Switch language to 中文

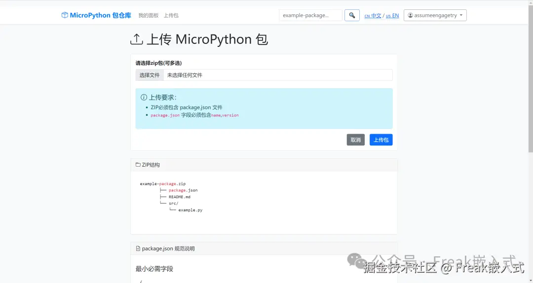pos(373,15)
